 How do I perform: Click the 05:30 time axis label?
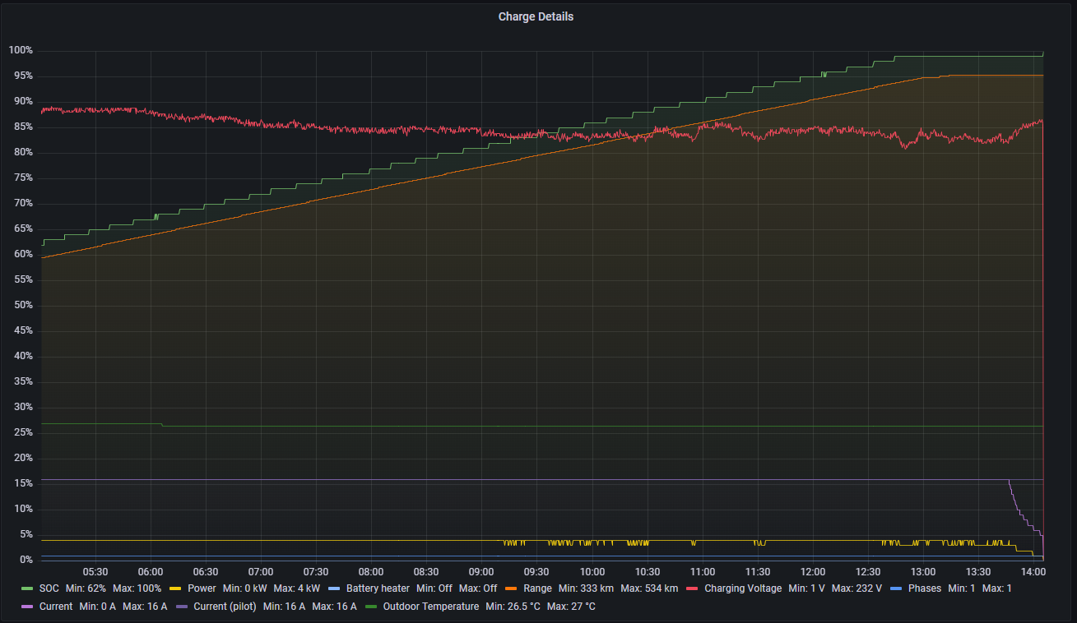pyautogui.click(x=95, y=572)
